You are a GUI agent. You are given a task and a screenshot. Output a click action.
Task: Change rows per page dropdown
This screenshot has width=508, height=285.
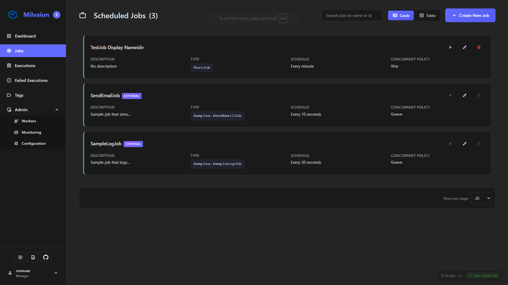point(480,198)
